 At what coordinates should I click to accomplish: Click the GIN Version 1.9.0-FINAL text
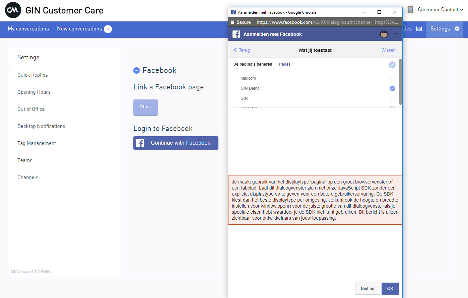pos(31,272)
